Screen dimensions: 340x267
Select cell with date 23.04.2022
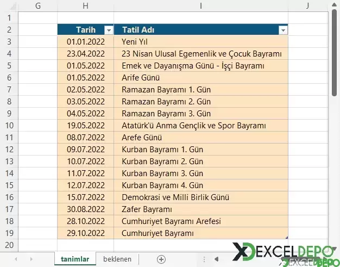86,54
